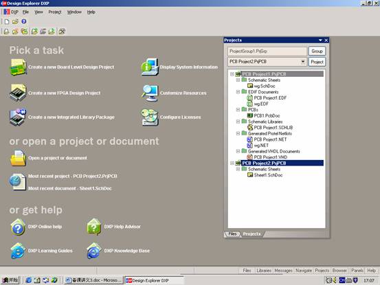
Task: Select PCB Project1.NET in the tree
Action: click(270, 139)
